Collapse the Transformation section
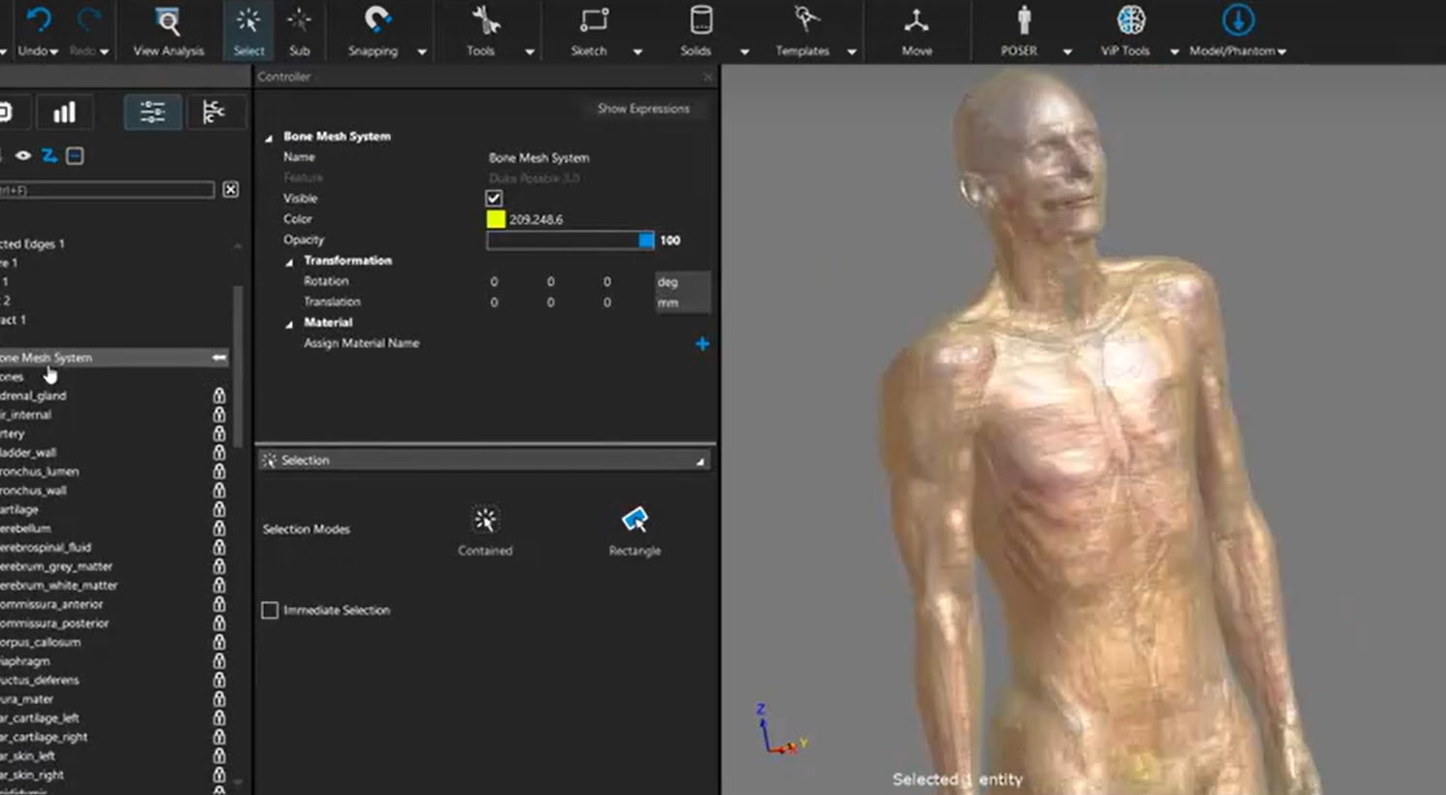Viewport: 1446px width, 795px height. [x=289, y=262]
